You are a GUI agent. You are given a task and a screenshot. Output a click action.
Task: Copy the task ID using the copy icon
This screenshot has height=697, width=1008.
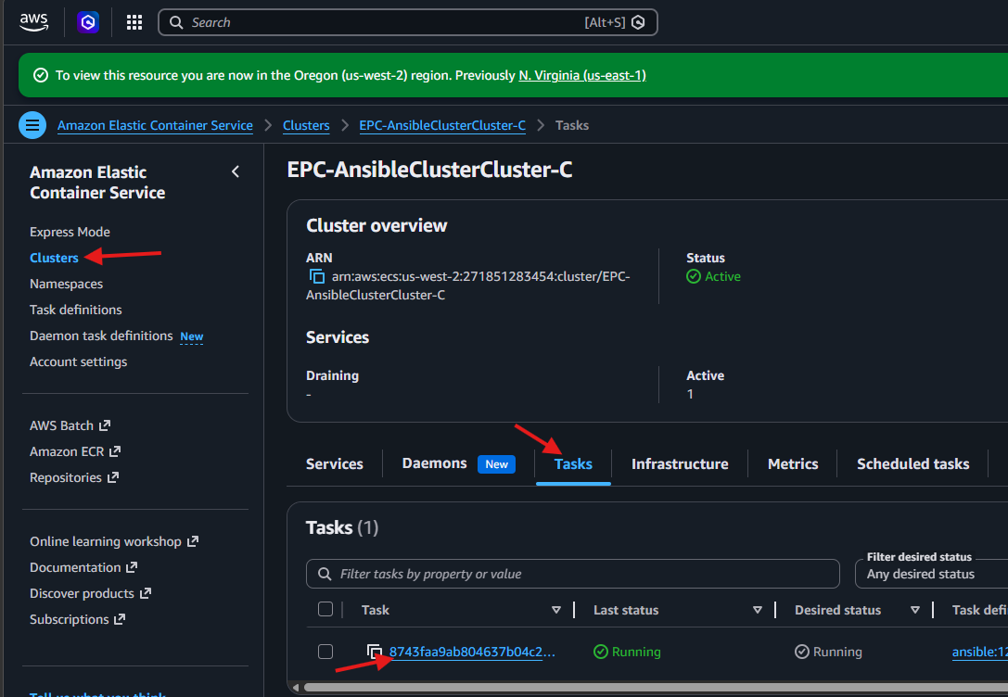point(374,652)
